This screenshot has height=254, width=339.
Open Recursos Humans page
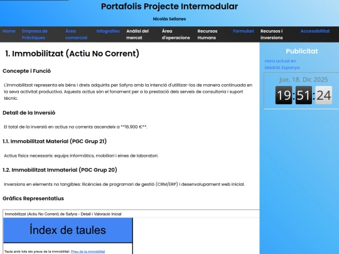coord(207,34)
